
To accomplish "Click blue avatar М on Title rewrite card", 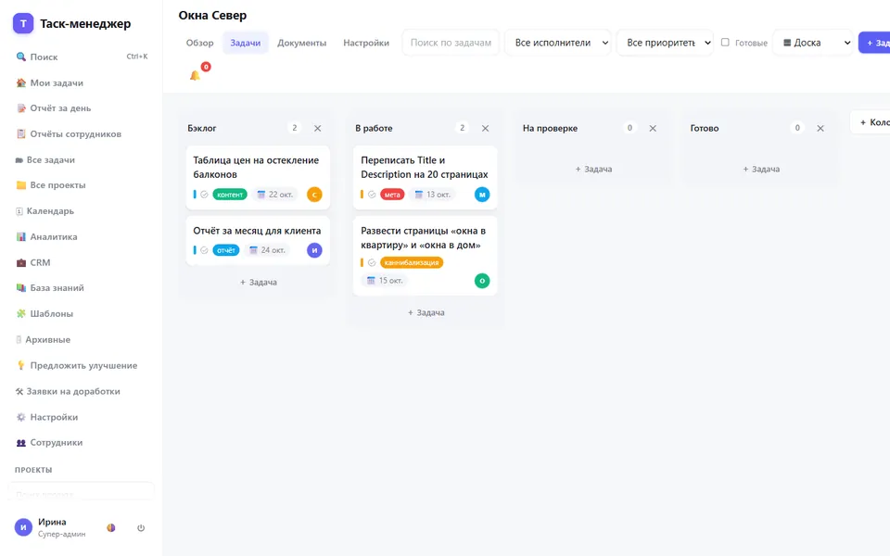I will click(x=482, y=195).
